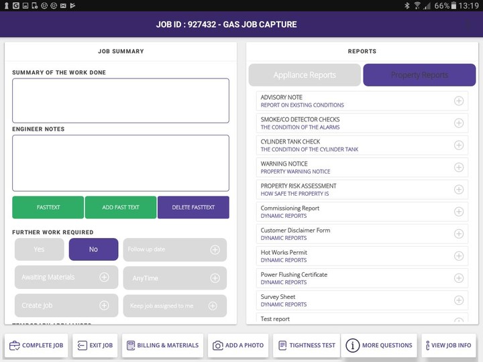Screen dimensions: 483x362
Task: Add Survey Sheet using its plus icon
Action: tap(459, 300)
